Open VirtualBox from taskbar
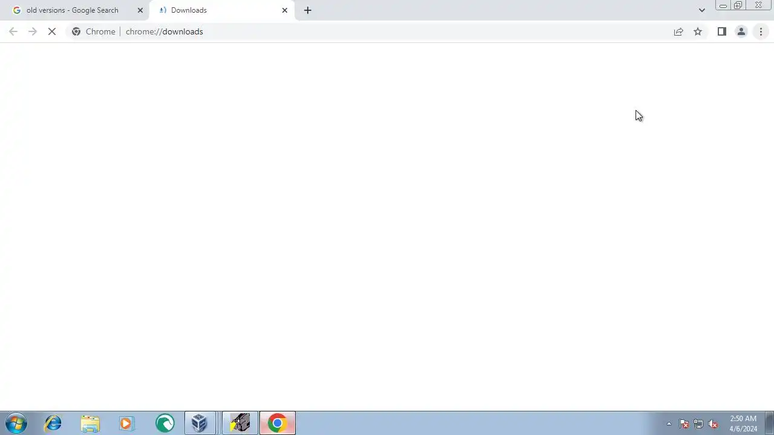 pyautogui.click(x=200, y=423)
